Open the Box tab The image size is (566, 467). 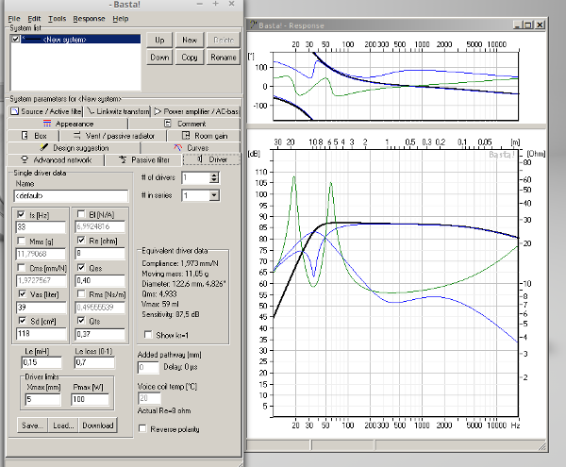coord(36,136)
